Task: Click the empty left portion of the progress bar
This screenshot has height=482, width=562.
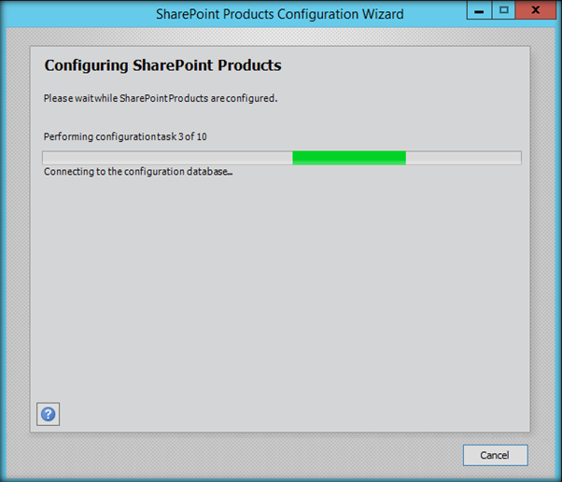Action: (167, 158)
